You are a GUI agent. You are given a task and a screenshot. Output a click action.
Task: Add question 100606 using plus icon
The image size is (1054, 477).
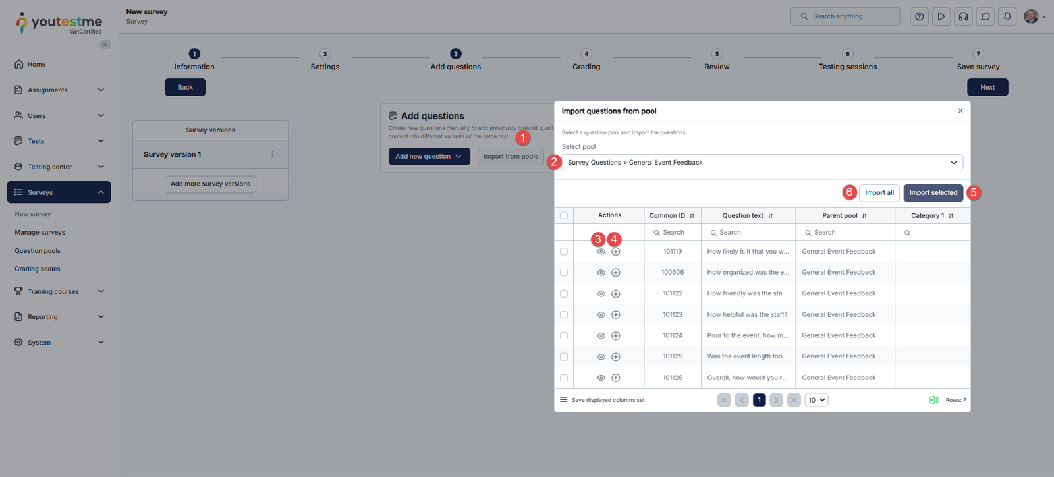tap(616, 273)
